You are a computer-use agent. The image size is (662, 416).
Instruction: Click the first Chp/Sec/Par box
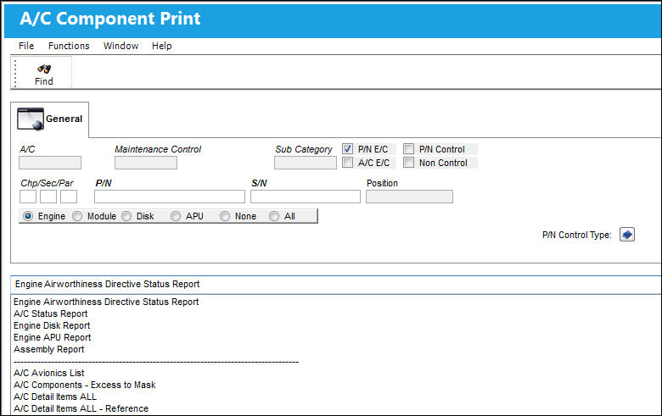pos(28,197)
